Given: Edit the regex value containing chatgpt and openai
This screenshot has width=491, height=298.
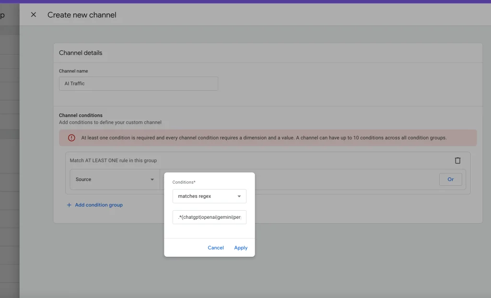Looking at the screenshot, I should pos(210,217).
